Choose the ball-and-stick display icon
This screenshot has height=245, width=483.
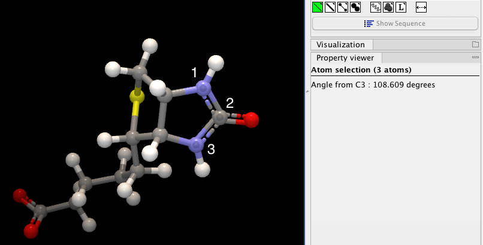(x=343, y=7)
